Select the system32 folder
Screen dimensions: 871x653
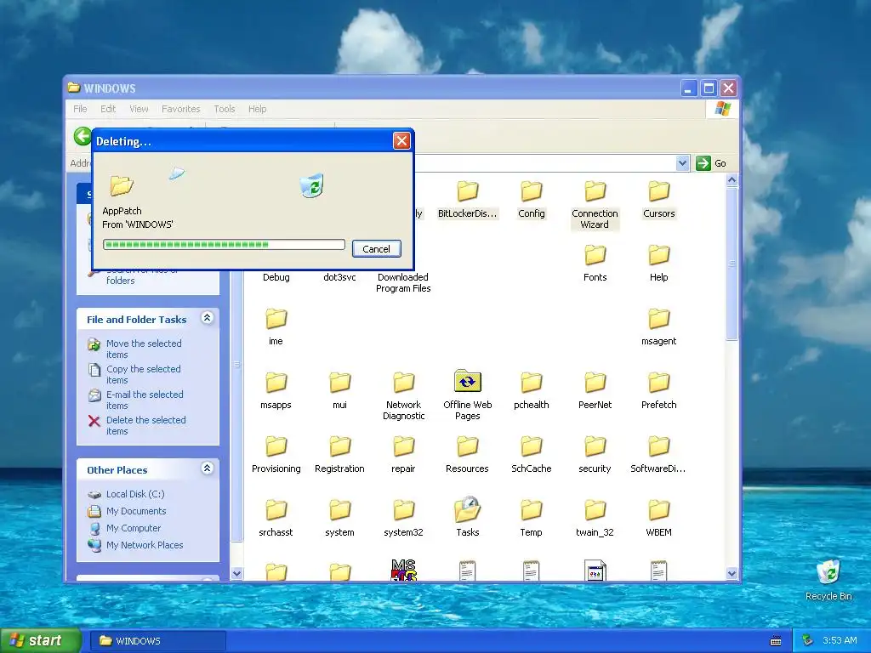[x=404, y=519]
